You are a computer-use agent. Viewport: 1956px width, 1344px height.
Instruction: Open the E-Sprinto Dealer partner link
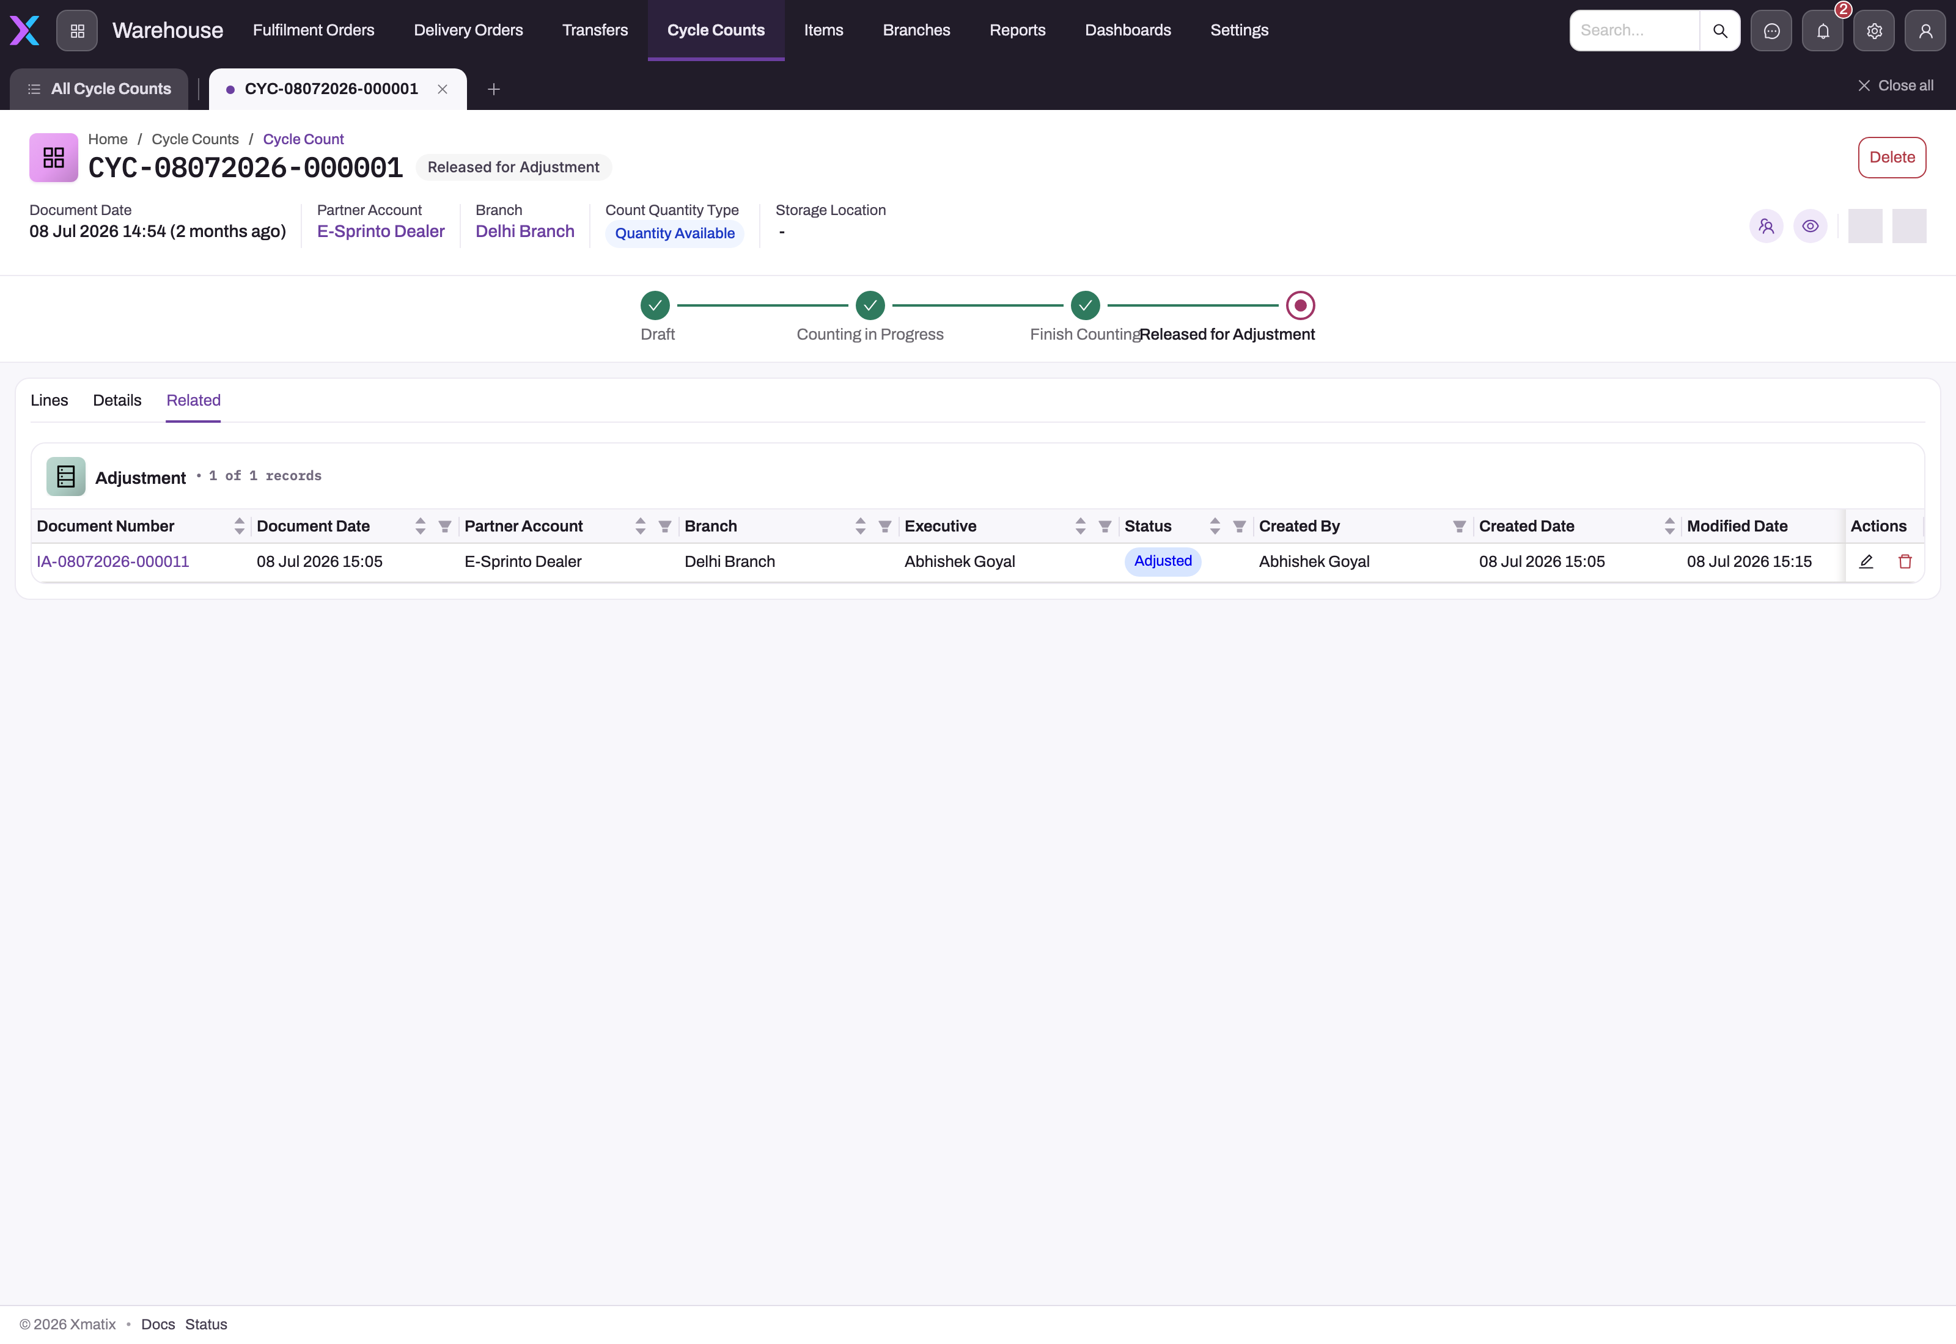(x=380, y=232)
